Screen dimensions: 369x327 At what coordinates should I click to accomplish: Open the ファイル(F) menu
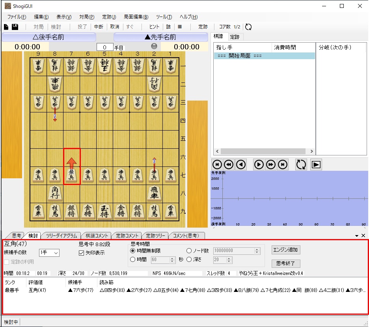pos(17,17)
